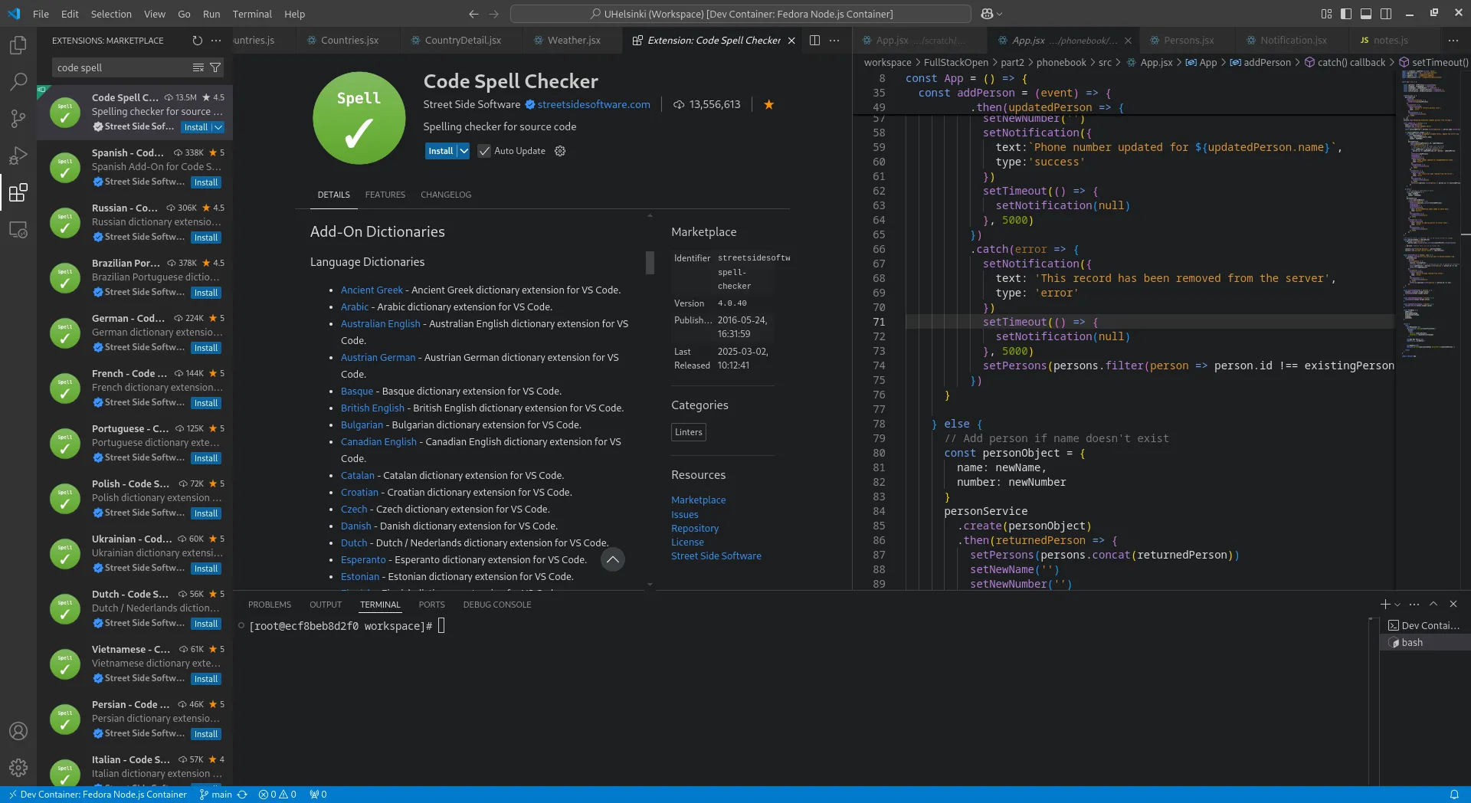The height and width of the screenshot is (803, 1471).
Task: Click the code spell extension search field
Action: pos(123,67)
